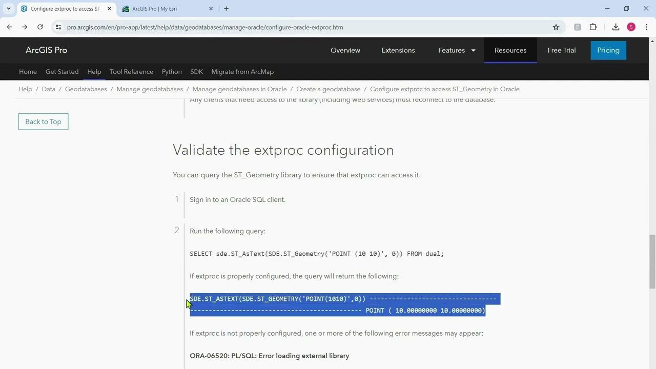Go to Home in sub navigation
Viewport: 656px width, 369px height.
28,72
